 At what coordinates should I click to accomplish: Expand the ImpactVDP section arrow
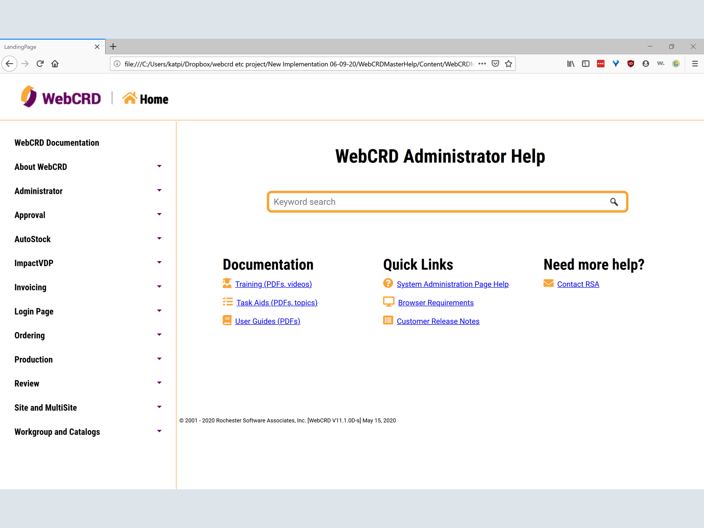click(159, 263)
